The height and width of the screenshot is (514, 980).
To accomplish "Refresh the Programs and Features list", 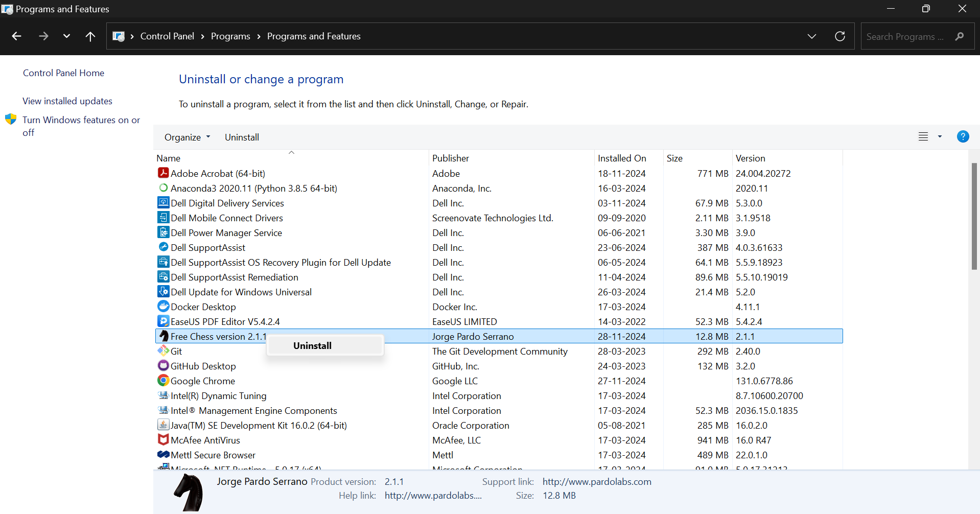I will (x=839, y=36).
